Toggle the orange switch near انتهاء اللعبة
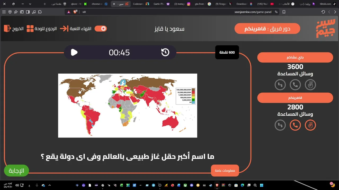Viewport: 339px width, 190px height. coord(101,28)
